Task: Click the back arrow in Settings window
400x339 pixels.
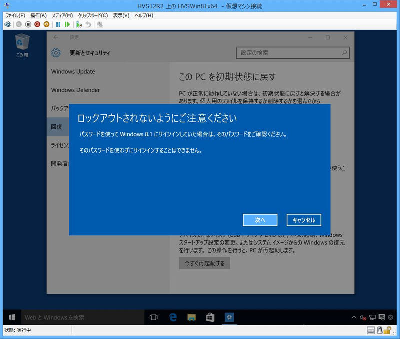Action: (56, 37)
